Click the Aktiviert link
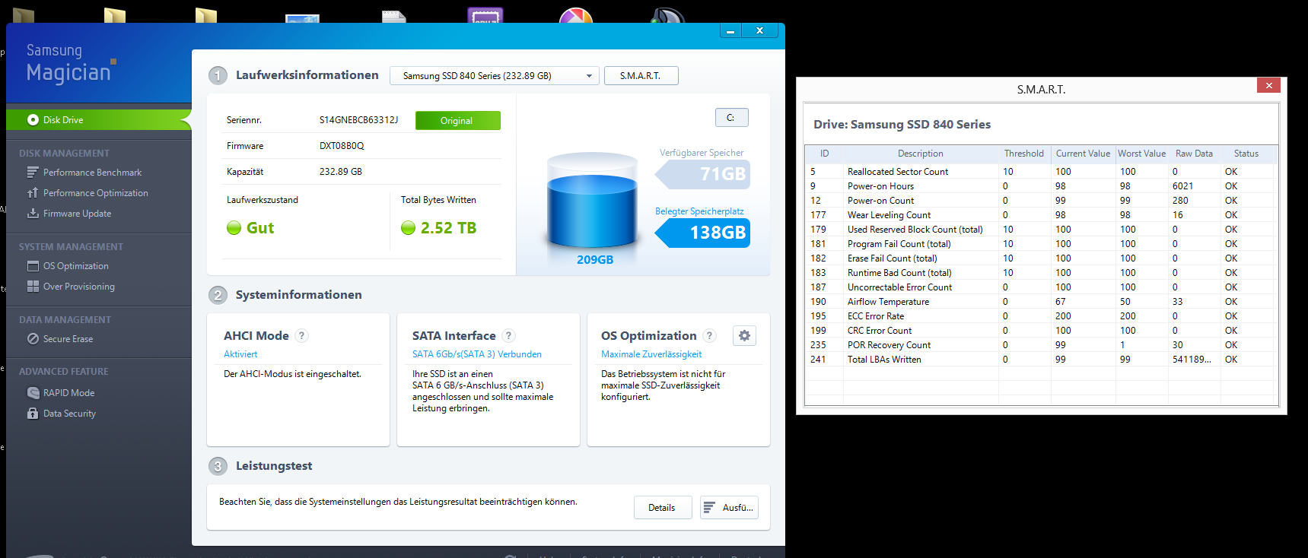This screenshot has width=1308, height=558. click(x=240, y=354)
